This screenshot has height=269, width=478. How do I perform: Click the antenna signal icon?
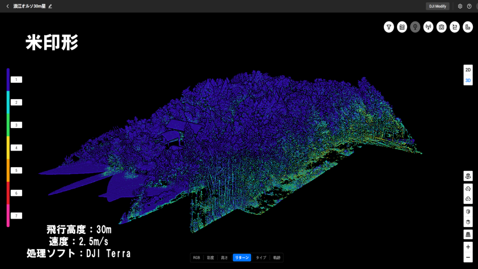[x=428, y=27]
